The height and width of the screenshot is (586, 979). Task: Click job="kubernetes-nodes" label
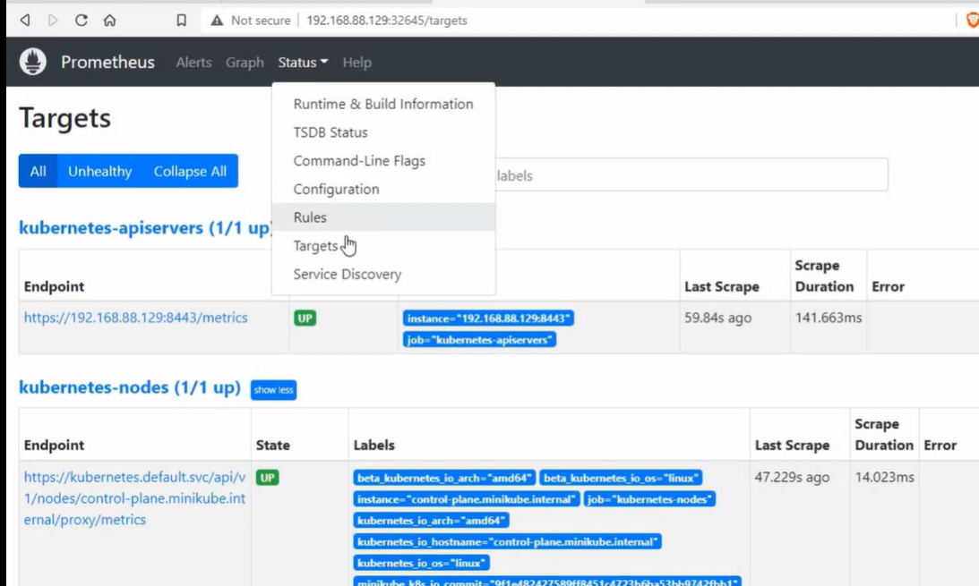(x=649, y=498)
